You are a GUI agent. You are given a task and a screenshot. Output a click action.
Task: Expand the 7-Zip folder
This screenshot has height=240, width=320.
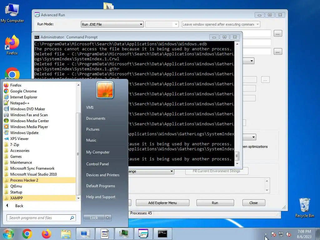39,144
